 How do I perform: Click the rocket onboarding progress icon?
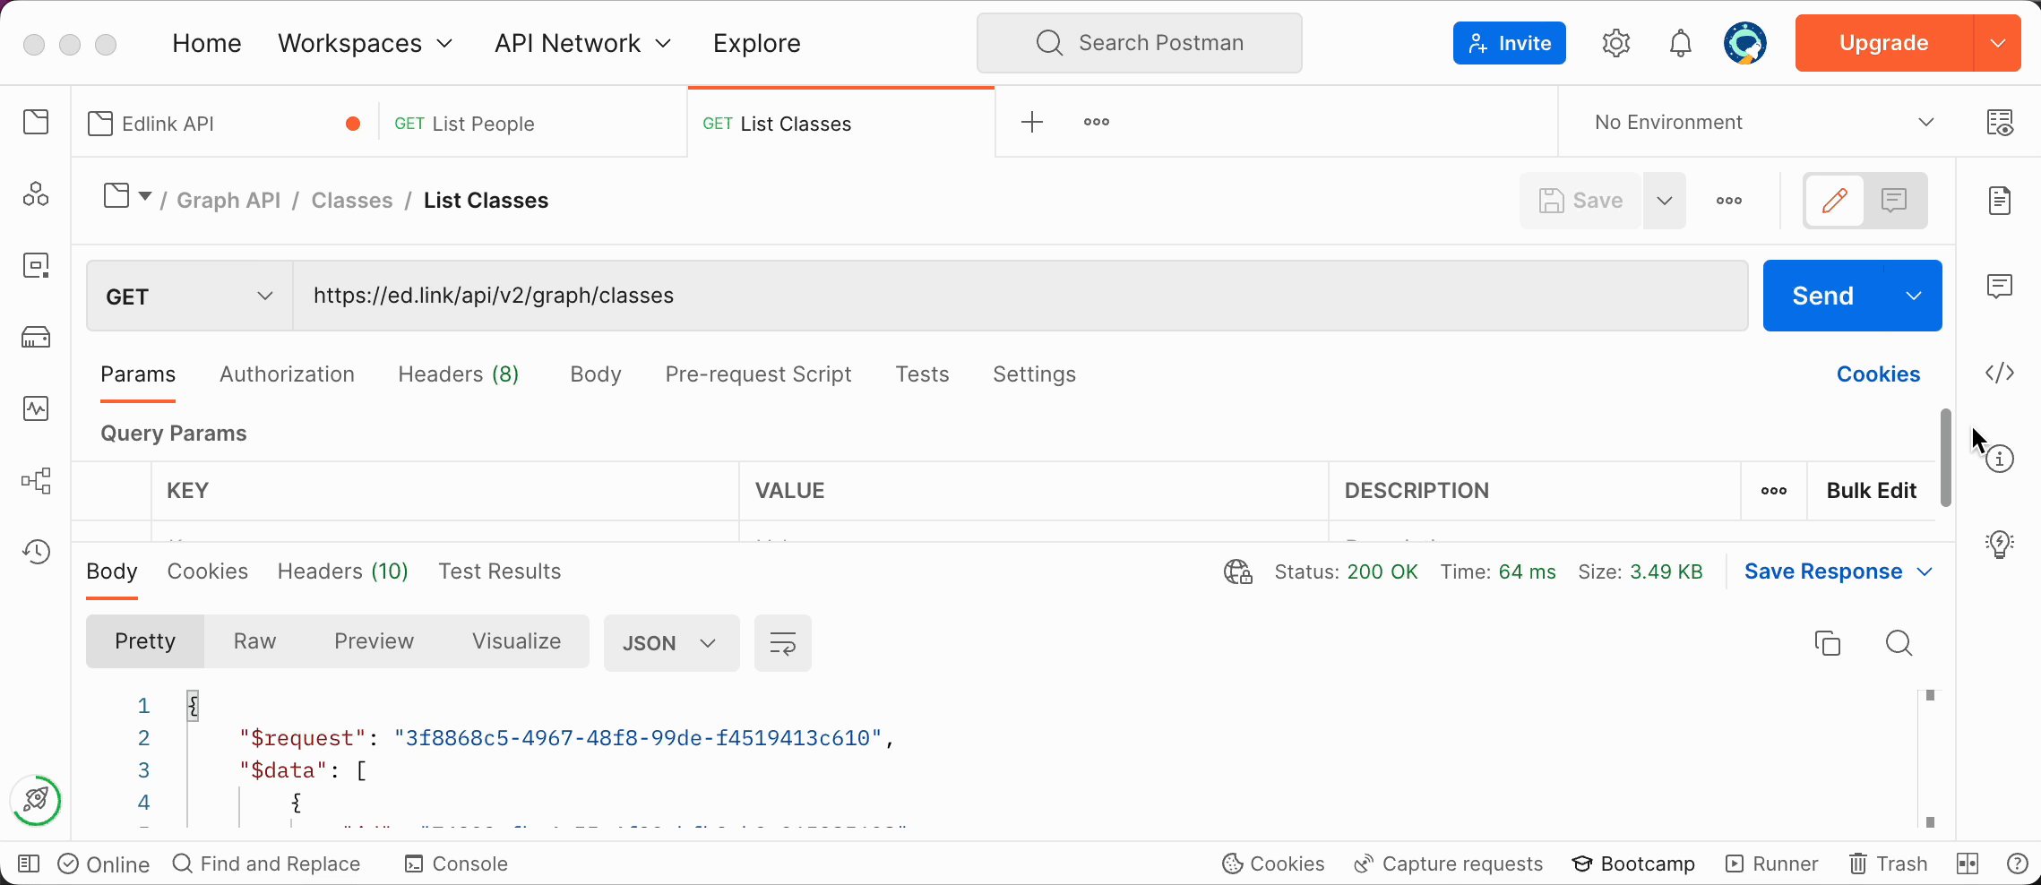[36, 799]
